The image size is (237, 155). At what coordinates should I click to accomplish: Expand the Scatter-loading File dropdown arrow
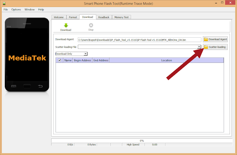199,47
